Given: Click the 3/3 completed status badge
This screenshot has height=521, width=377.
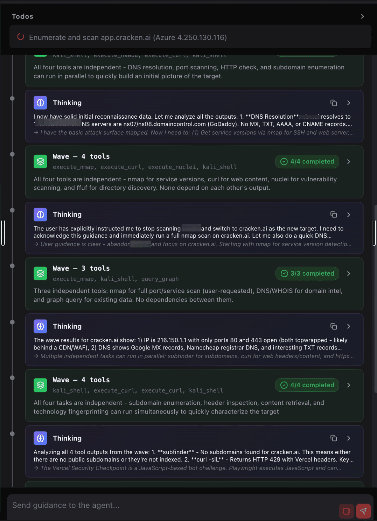Looking at the screenshot, I should coord(307,273).
